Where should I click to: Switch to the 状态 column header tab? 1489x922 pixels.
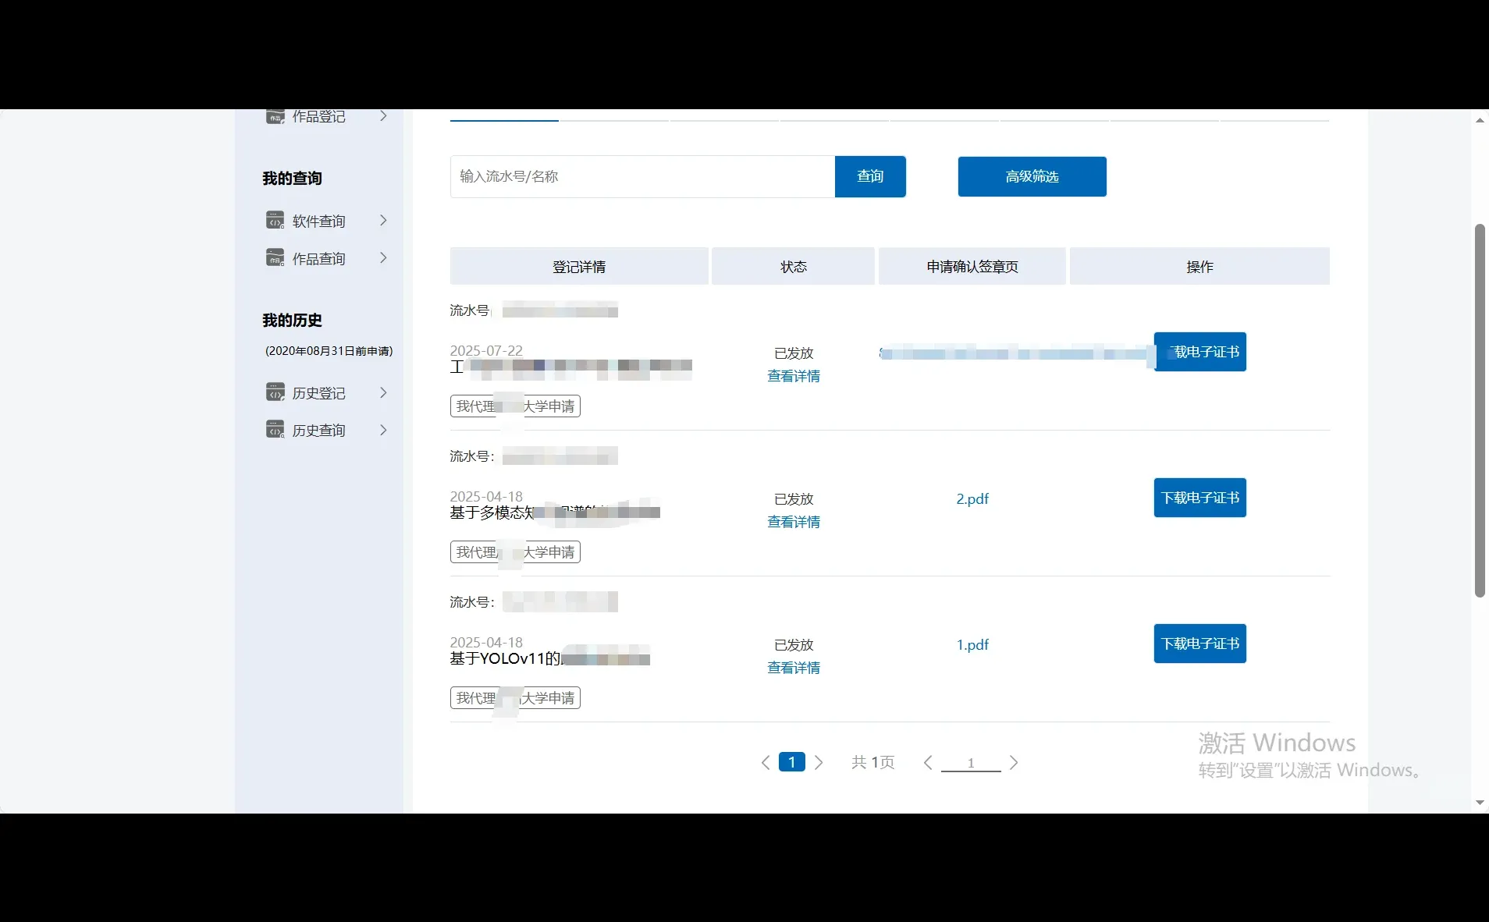coord(794,266)
